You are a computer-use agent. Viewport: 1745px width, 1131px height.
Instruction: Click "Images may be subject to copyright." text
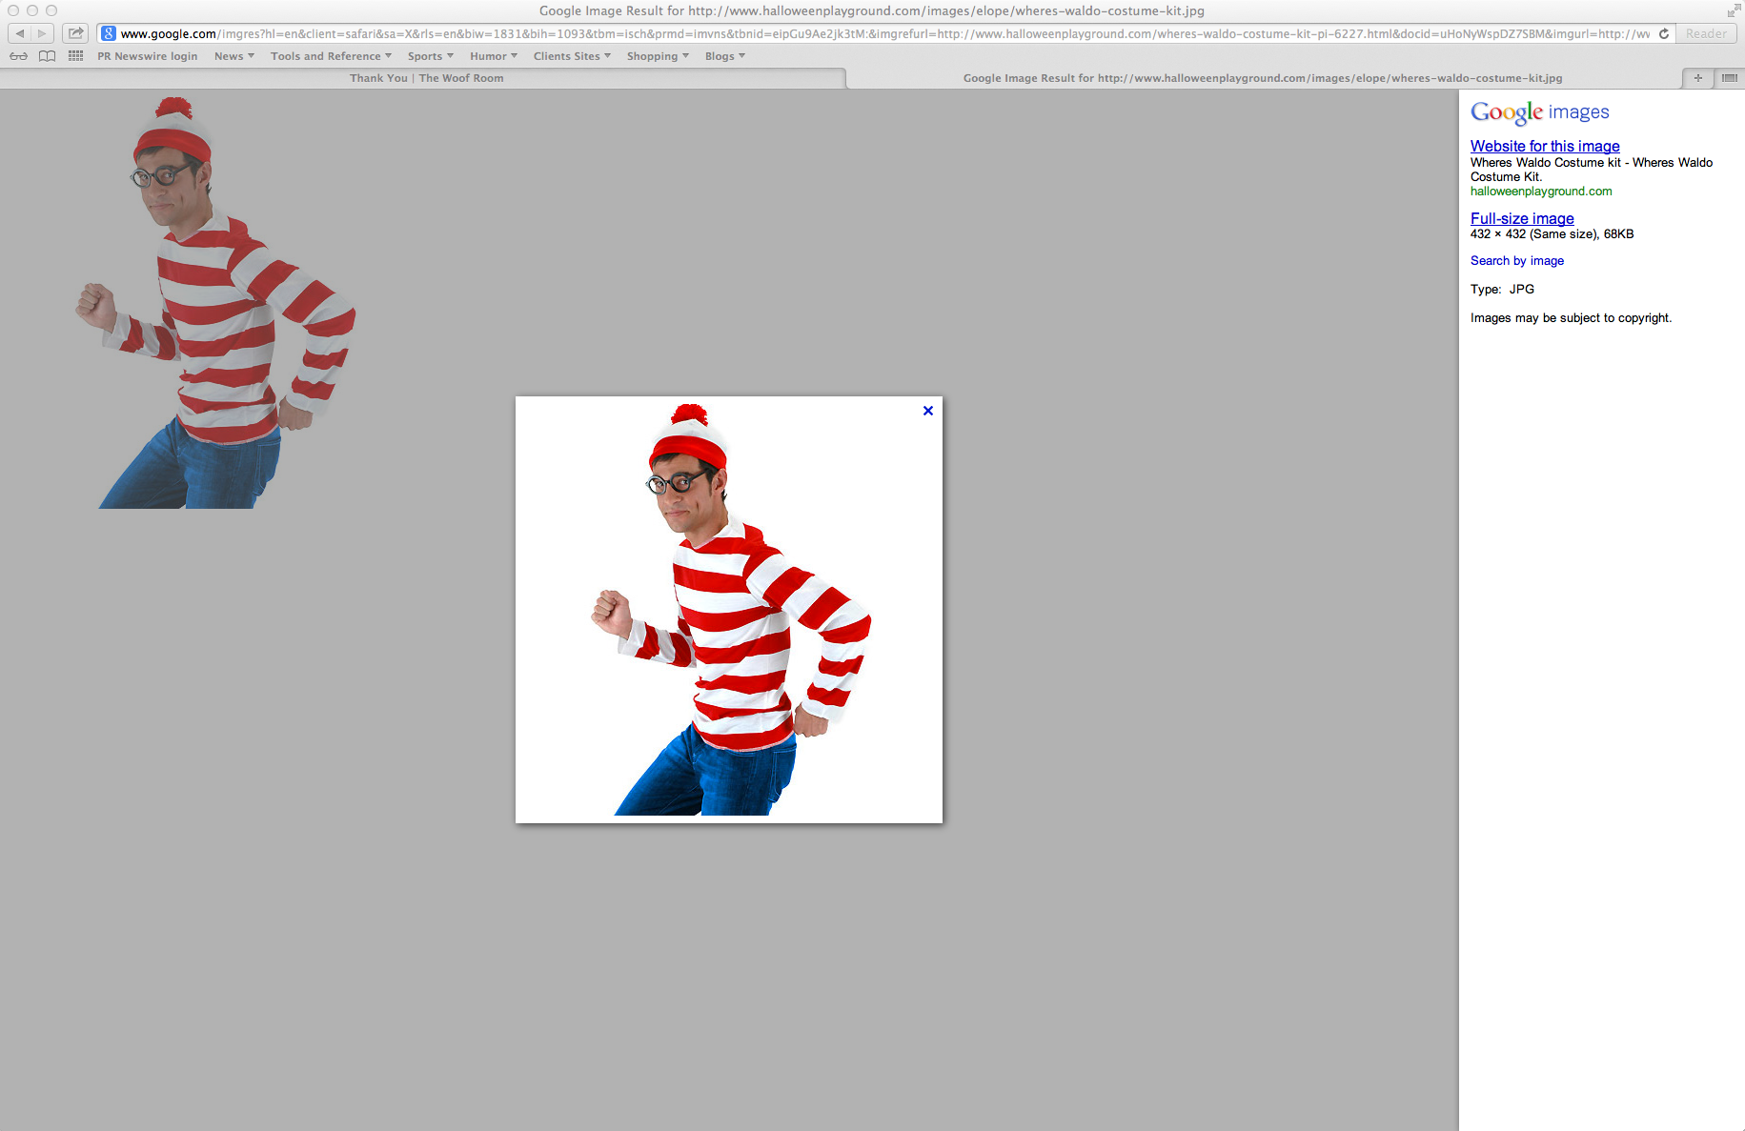coord(1571,318)
